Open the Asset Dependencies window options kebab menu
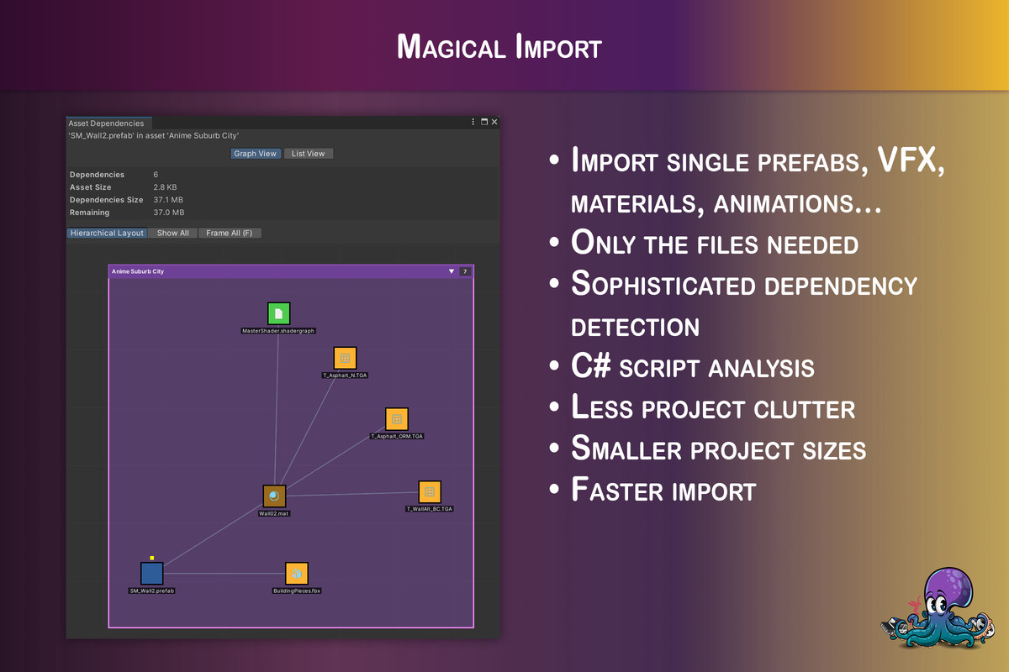This screenshot has height=672, width=1009. [x=473, y=122]
